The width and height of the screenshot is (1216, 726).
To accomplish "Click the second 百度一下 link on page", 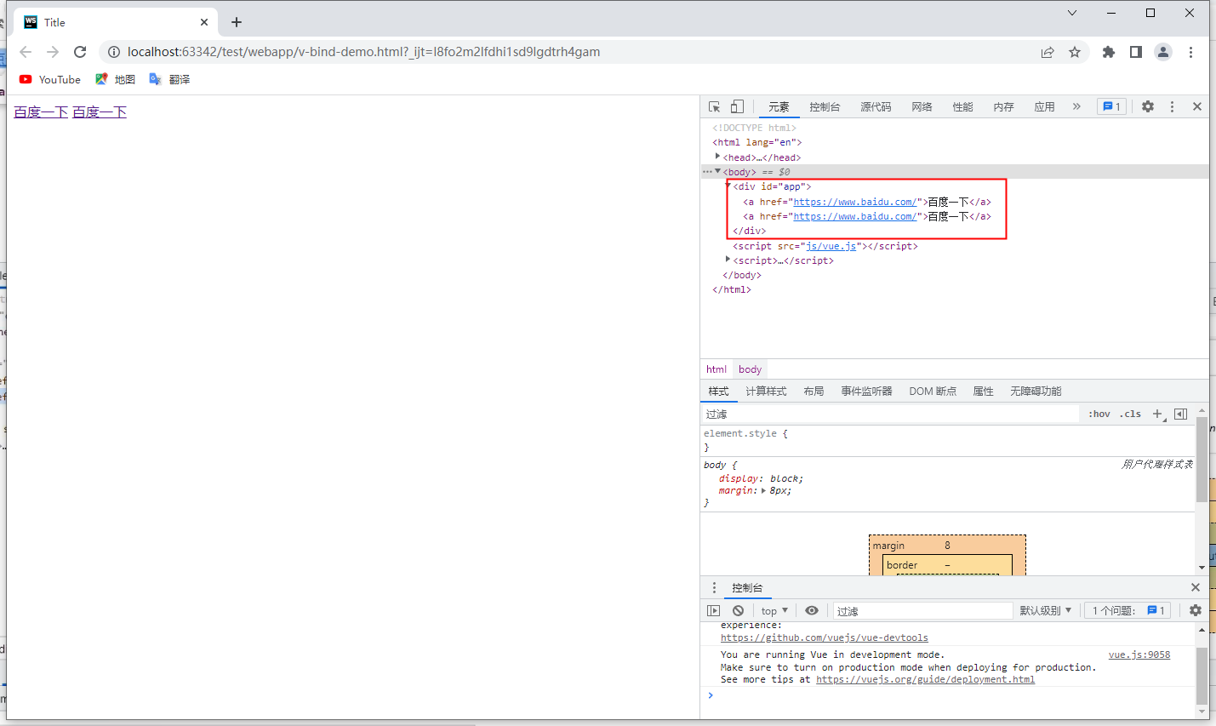I will pos(100,112).
